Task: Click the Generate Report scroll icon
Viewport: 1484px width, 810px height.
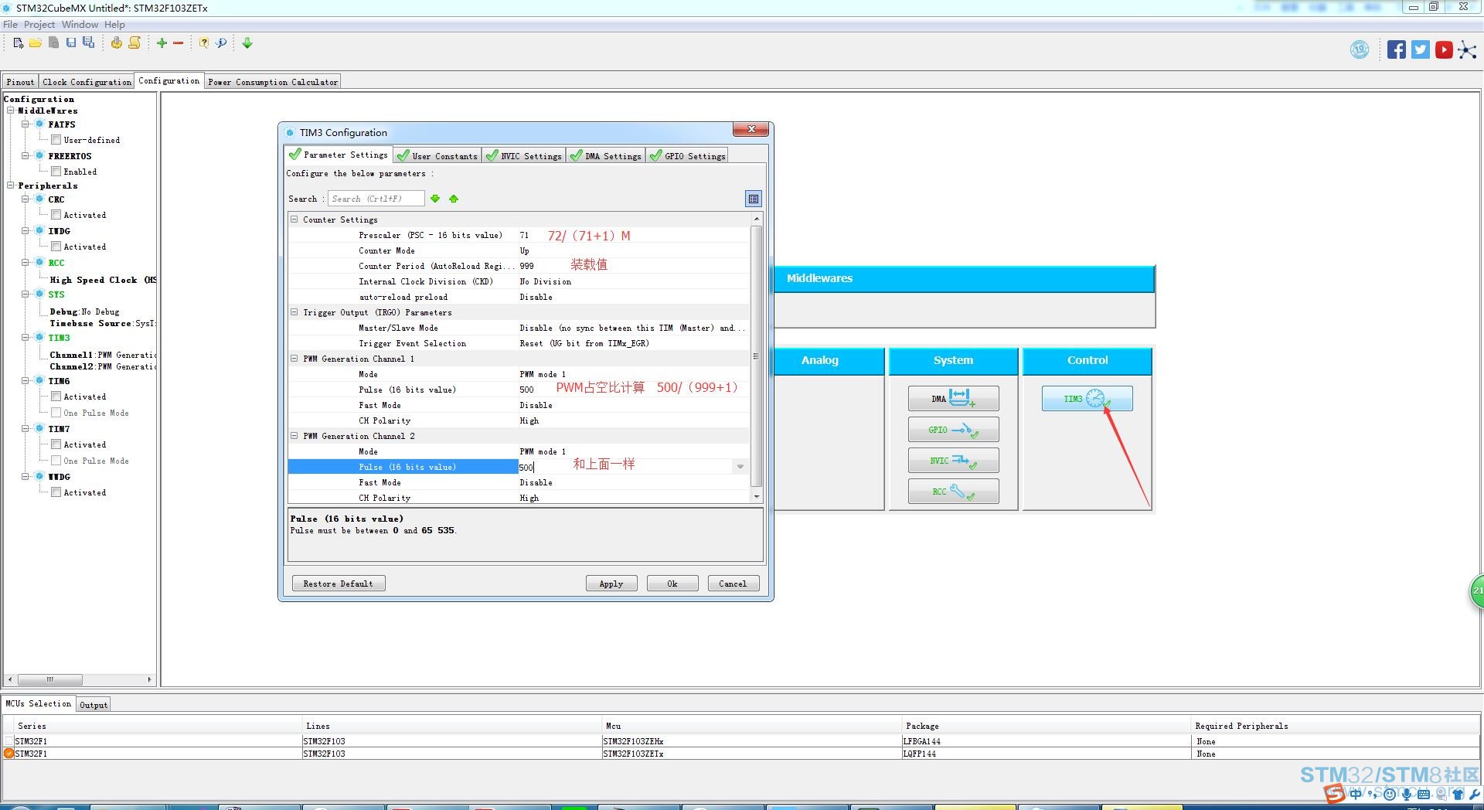Action: 134,43
